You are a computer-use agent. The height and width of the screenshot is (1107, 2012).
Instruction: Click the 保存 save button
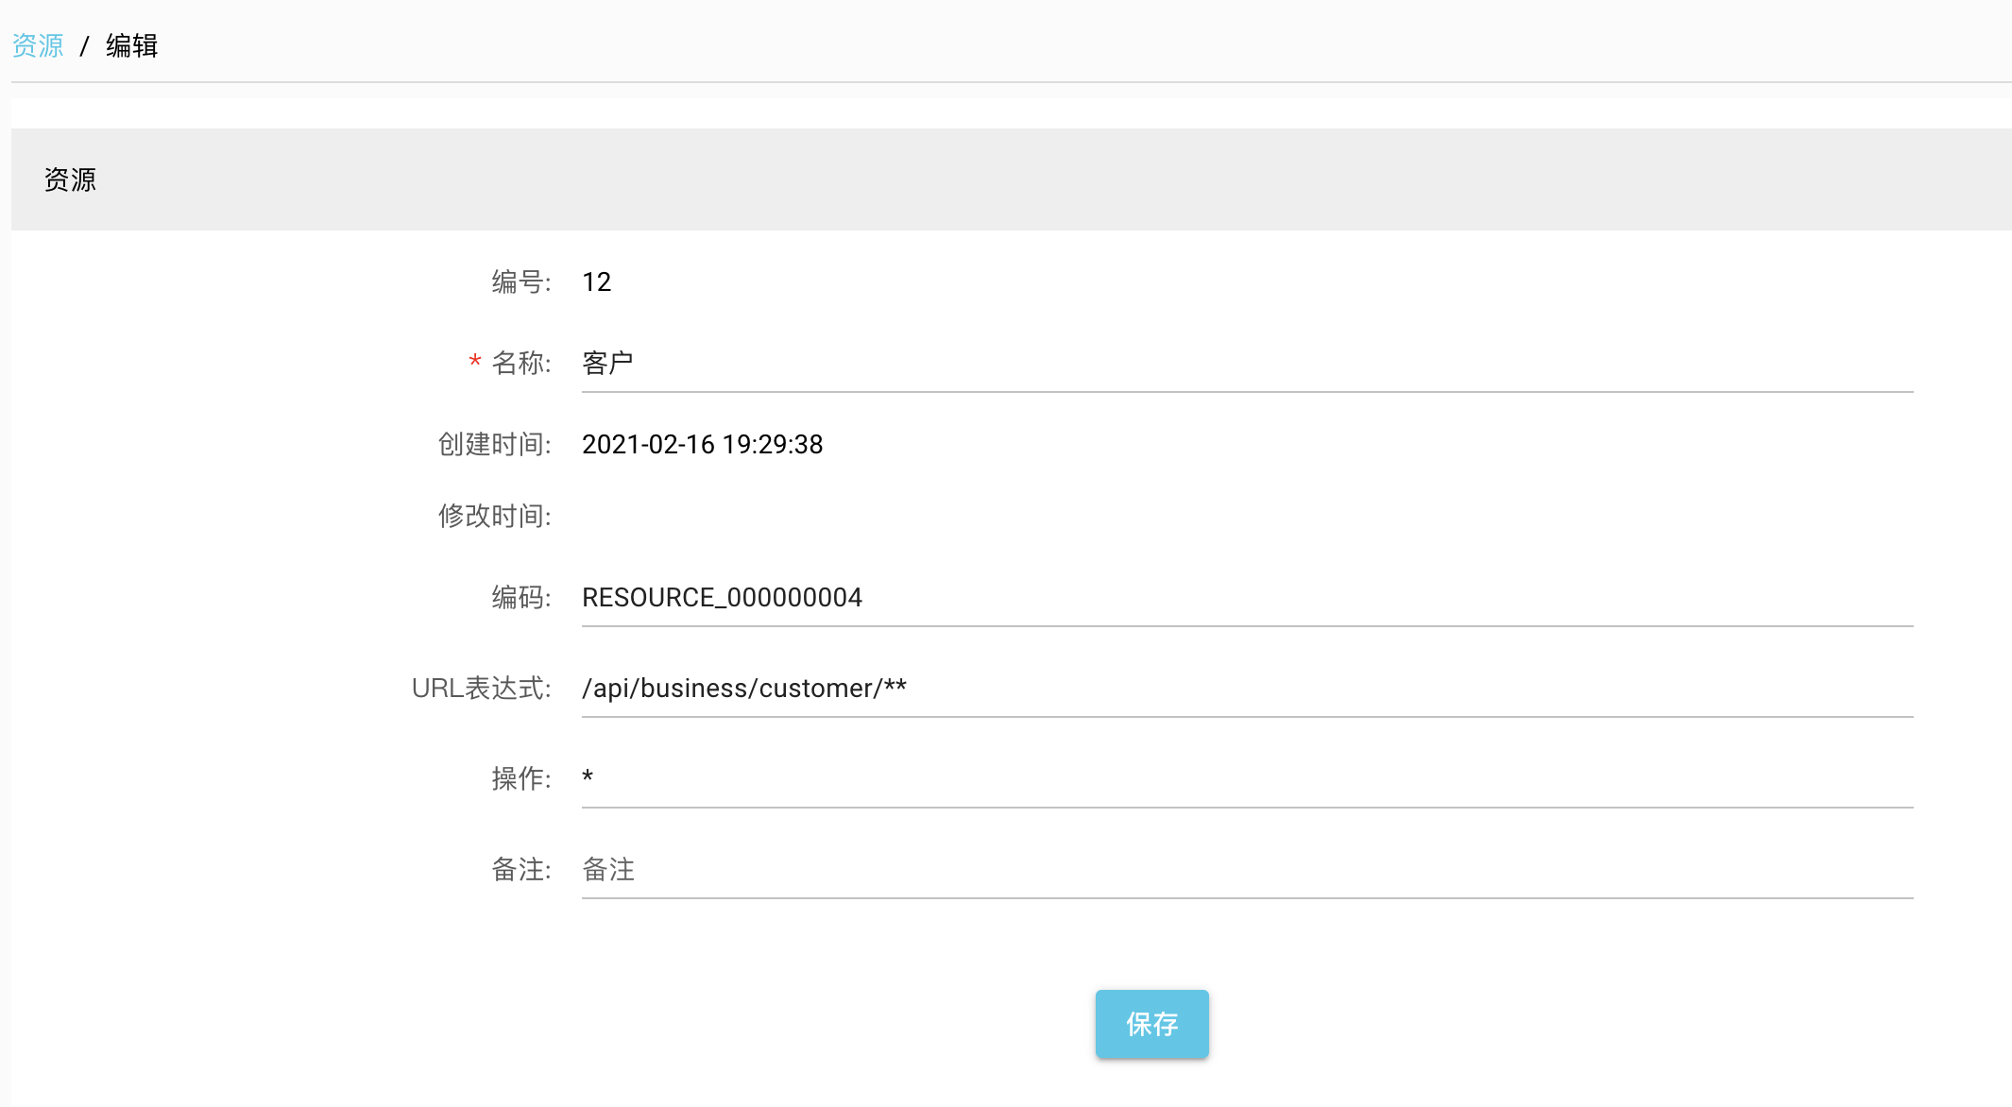[1151, 1024]
